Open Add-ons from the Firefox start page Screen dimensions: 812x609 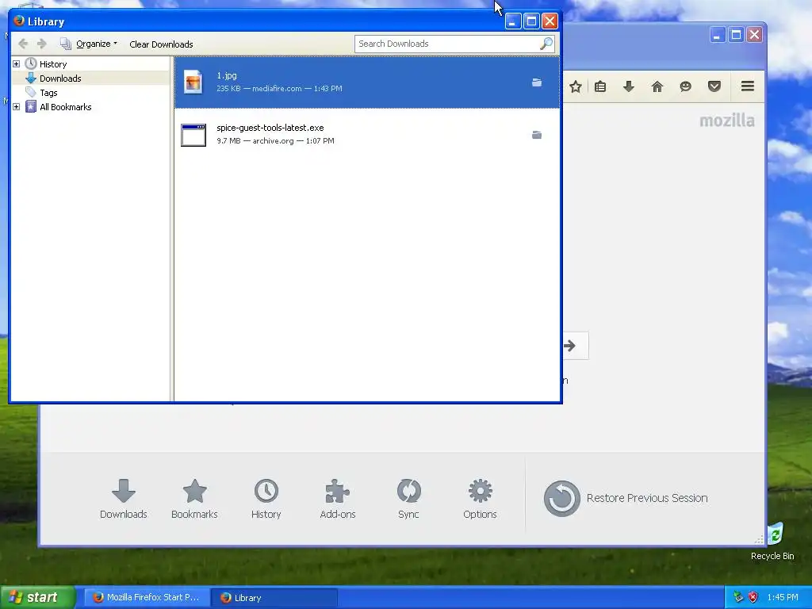point(338,499)
